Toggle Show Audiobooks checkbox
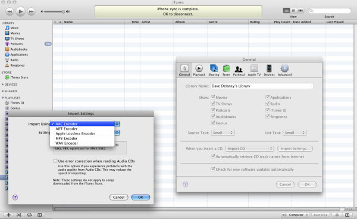This screenshot has width=357, height=219. (x=213, y=116)
